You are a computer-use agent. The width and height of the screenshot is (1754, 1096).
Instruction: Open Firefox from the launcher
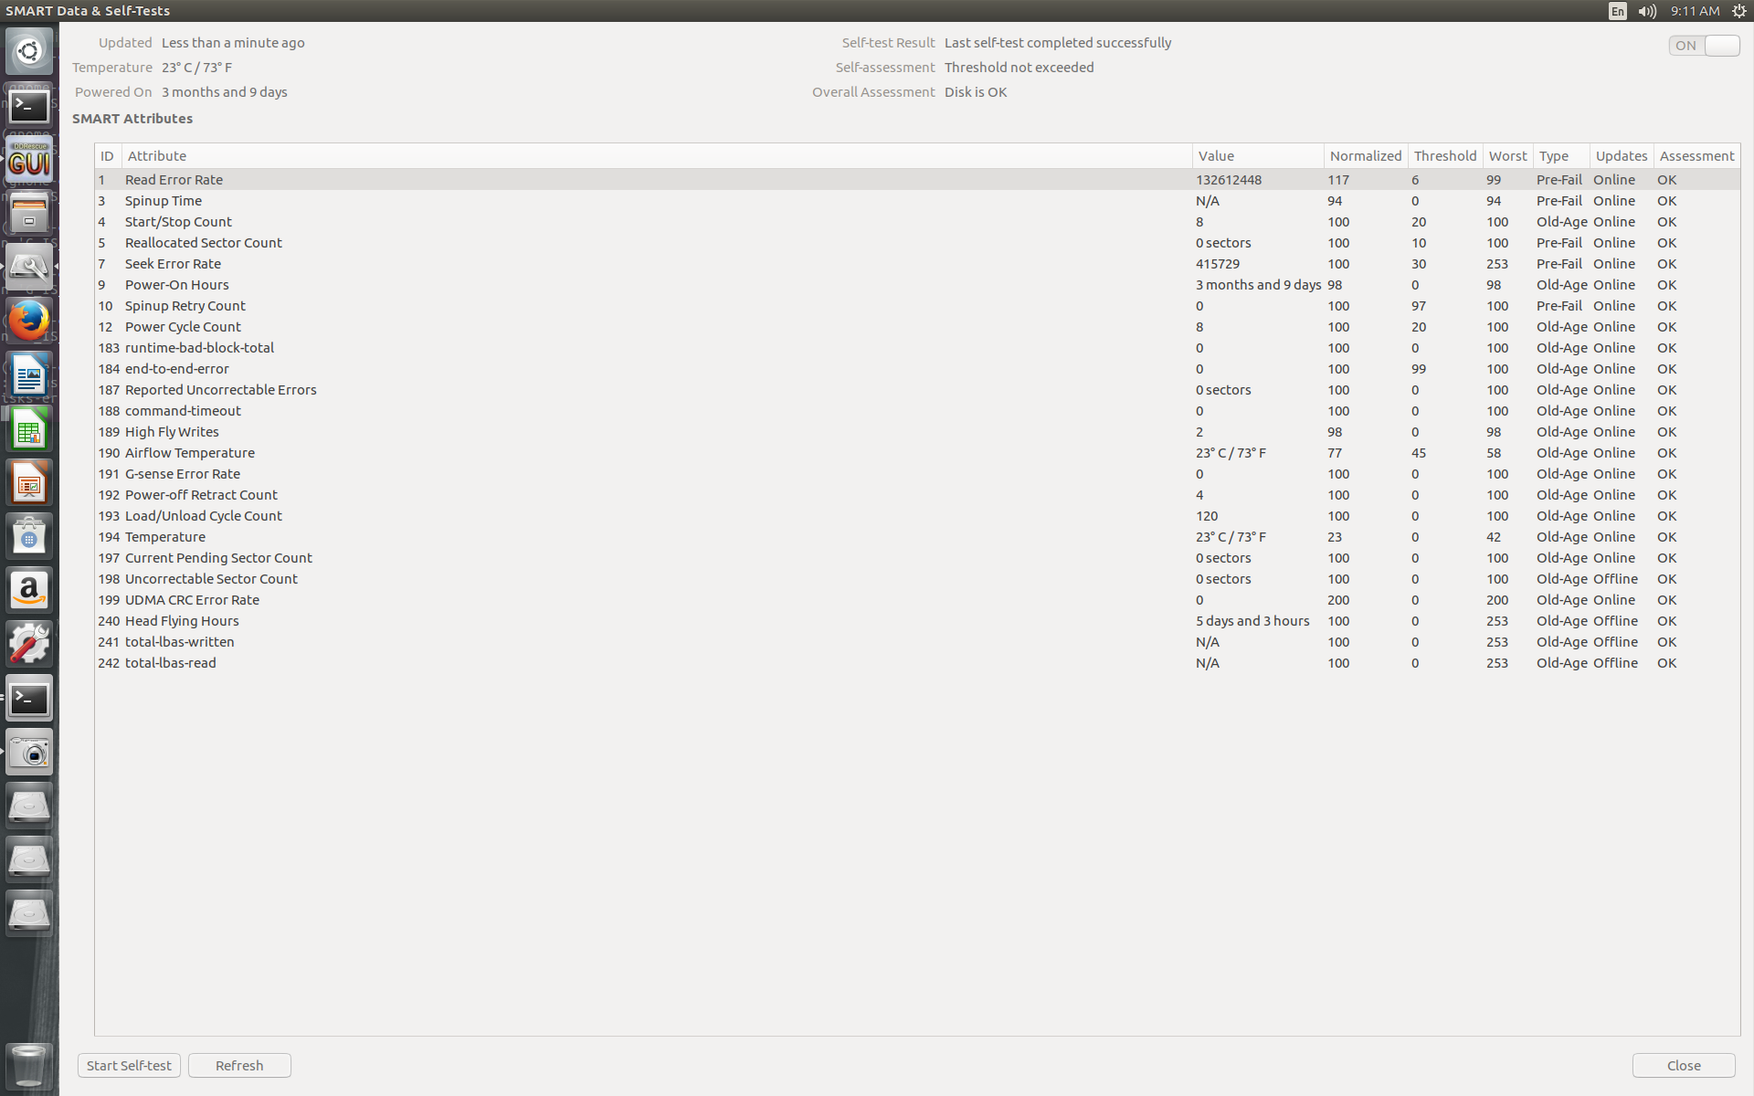29,321
